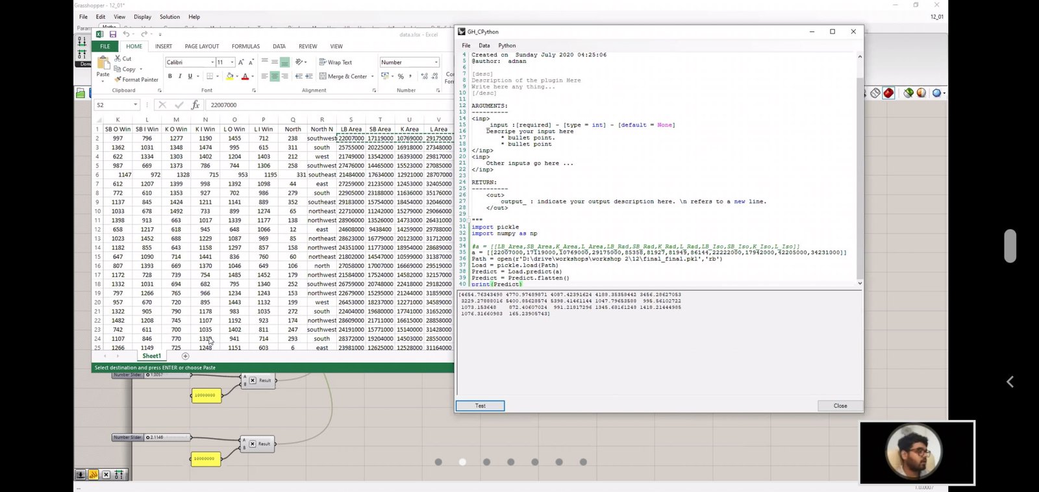Toggle Bold formatting in Excel
The width and height of the screenshot is (1039, 492).
point(170,77)
